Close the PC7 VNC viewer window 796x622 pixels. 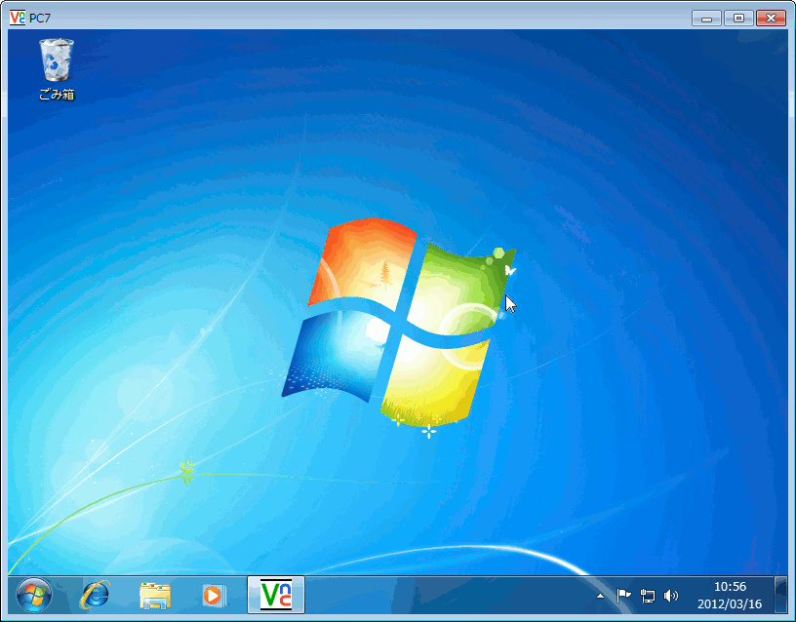tap(771, 18)
